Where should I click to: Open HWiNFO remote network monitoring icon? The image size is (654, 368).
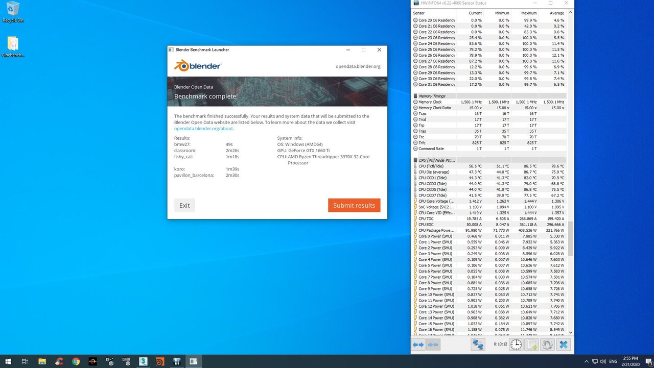click(478, 345)
